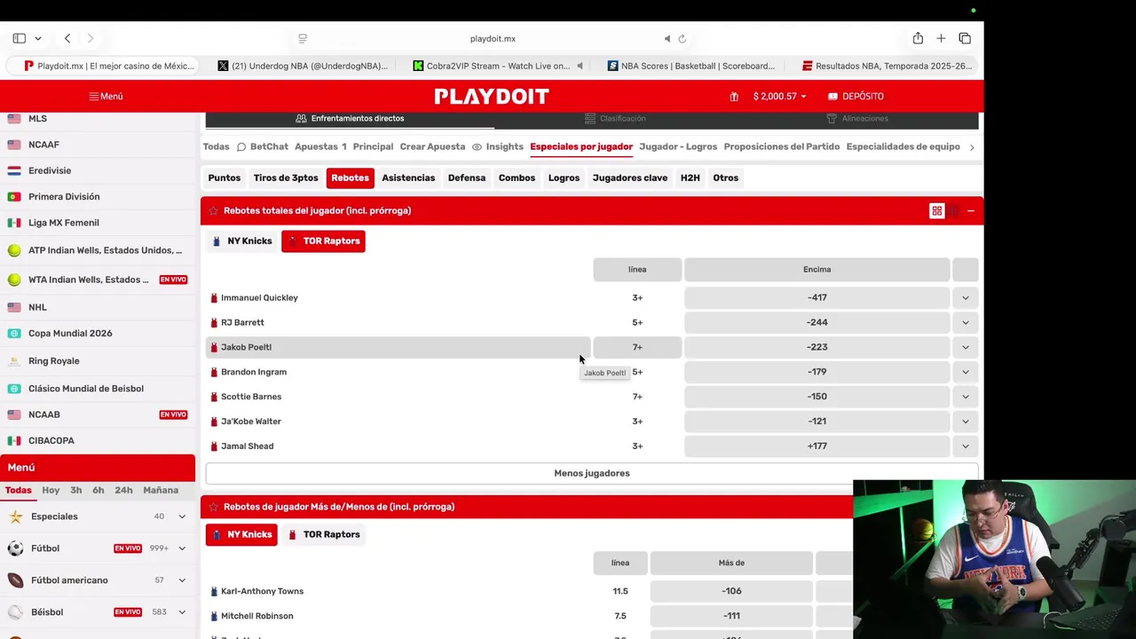Click the Copa Mundial 2026 icon
This screenshot has width=1136, height=639.
pyautogui.click(x=14, y=334)
